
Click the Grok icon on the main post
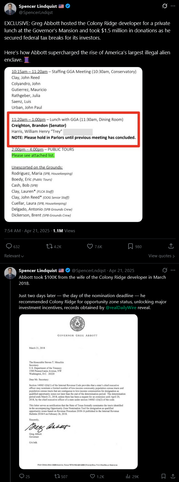click(x=165, y=6)
